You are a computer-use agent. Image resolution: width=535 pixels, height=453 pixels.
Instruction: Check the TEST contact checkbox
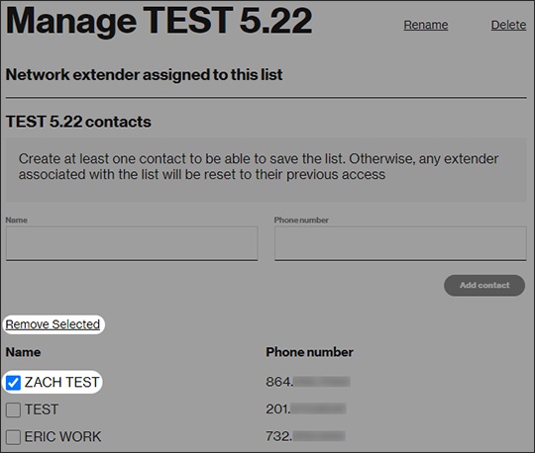(x=13, y=409)
